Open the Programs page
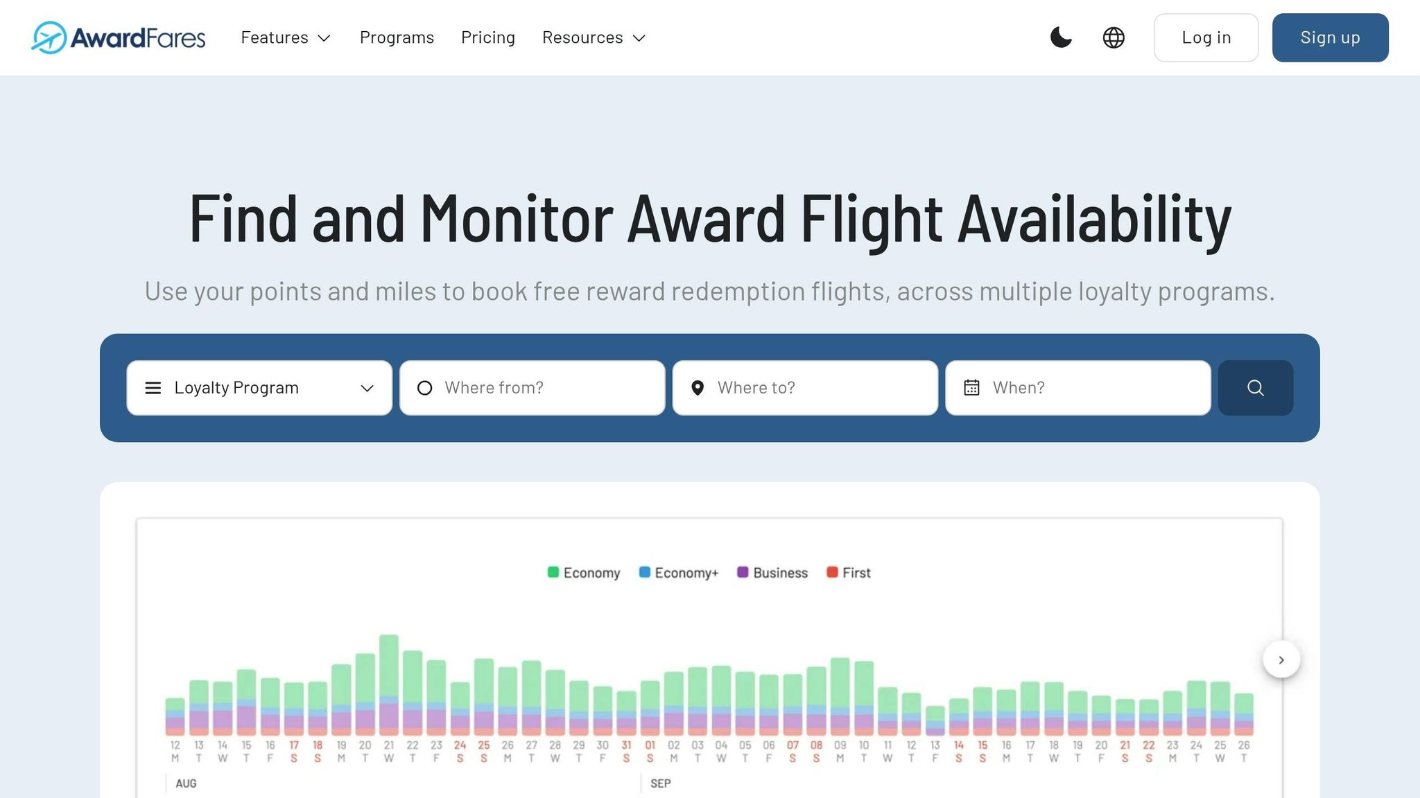 tap(397, 37)
